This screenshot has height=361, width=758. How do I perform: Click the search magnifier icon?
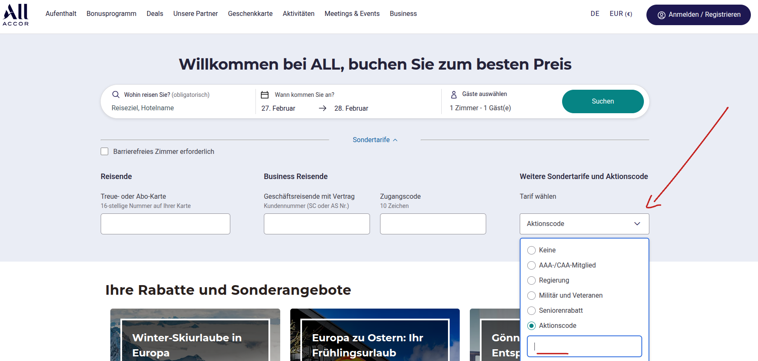(x=116, y=95)
